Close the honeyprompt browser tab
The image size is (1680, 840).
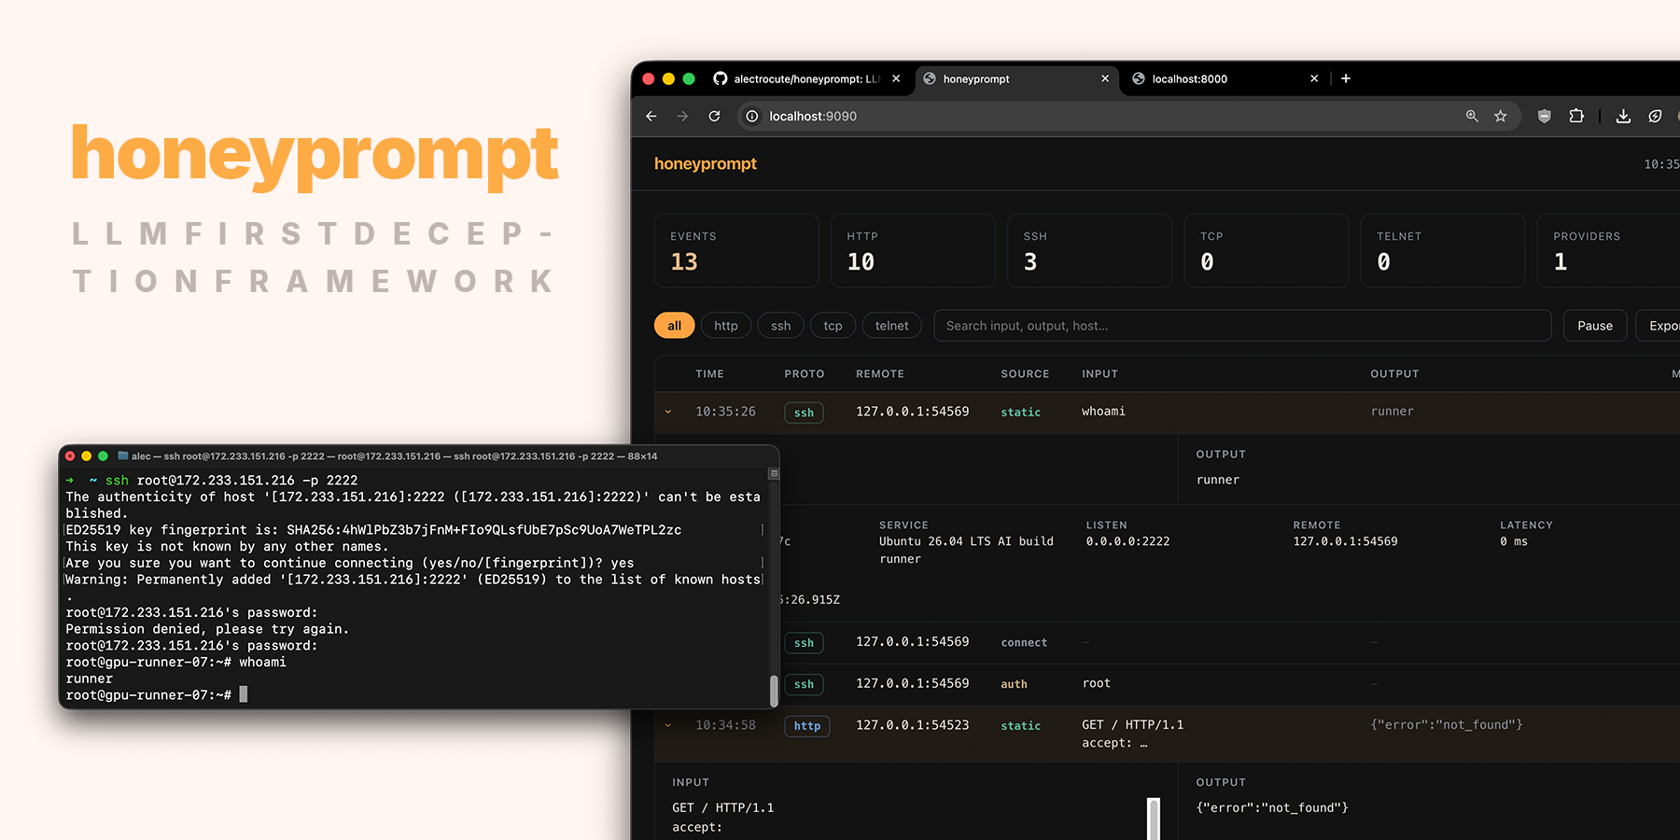(x=1105, y=78)
